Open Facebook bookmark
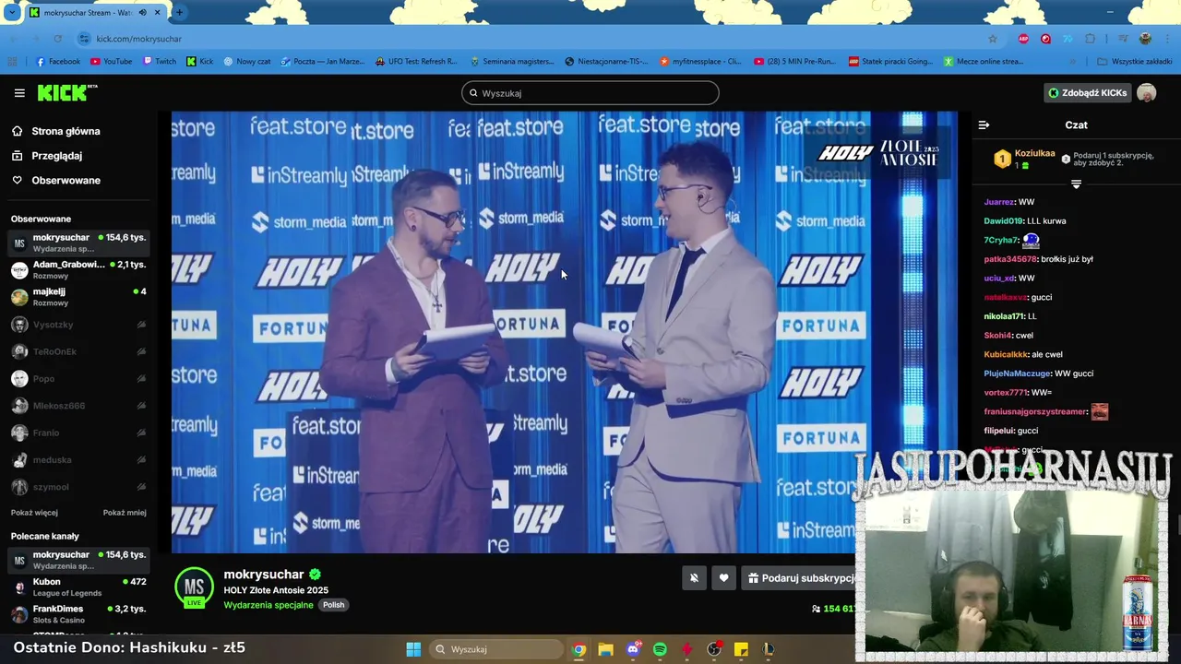 58,62
